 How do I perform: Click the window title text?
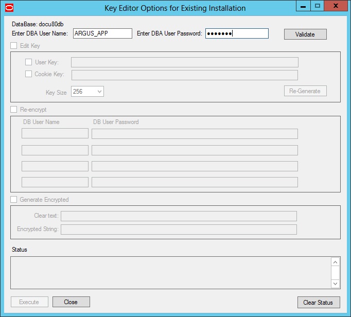[x=175, y=8]
